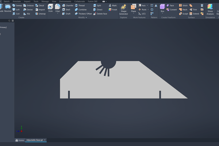Screen dimensions: 219x146
Task: Switch to the Home document tab
Action: pyautogui.click(x=20, y=140)
